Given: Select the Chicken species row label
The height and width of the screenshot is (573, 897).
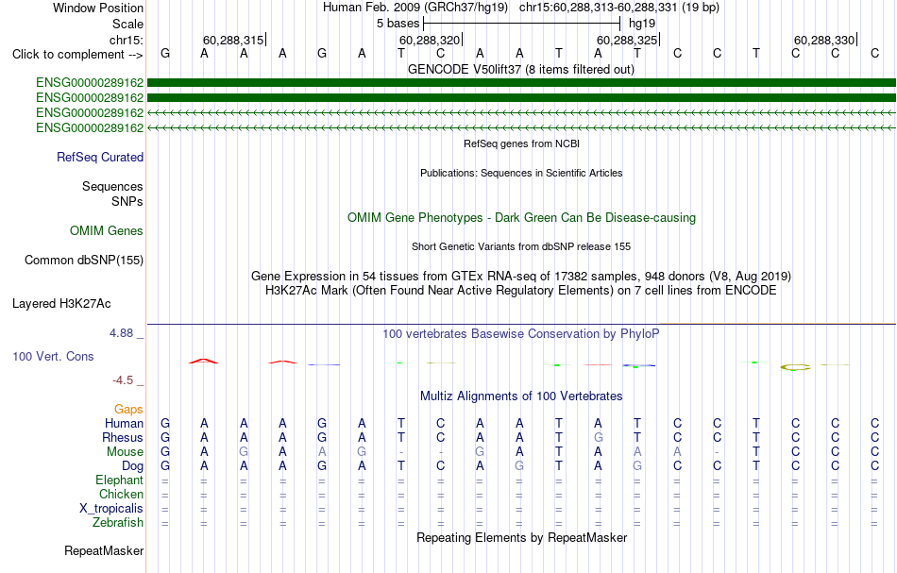Looking at the screenshot, I should coord(121,494).
